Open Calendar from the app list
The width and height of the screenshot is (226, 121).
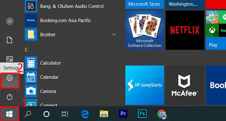(49, 77)
